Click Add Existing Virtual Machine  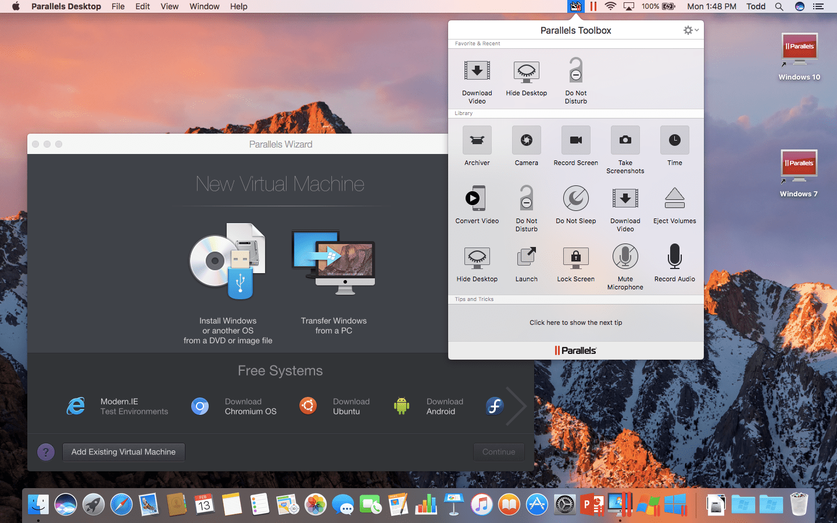pos(123,452)
